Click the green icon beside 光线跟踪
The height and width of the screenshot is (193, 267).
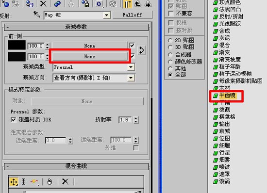pos(216,24)
